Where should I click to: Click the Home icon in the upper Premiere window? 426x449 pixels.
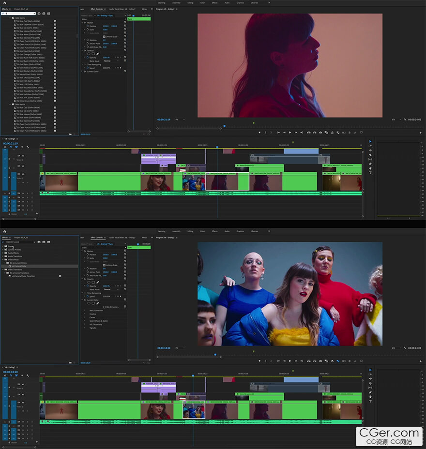pos(4,3)
